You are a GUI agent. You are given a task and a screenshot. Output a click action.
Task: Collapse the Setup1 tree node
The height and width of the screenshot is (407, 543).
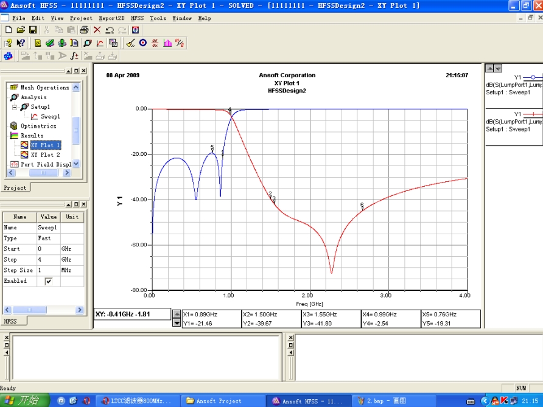(15, 107)
